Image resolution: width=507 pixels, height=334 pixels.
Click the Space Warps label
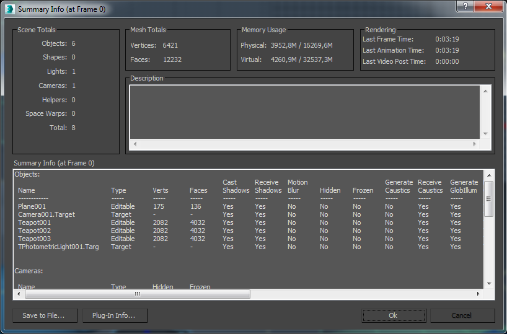point(46,113)
